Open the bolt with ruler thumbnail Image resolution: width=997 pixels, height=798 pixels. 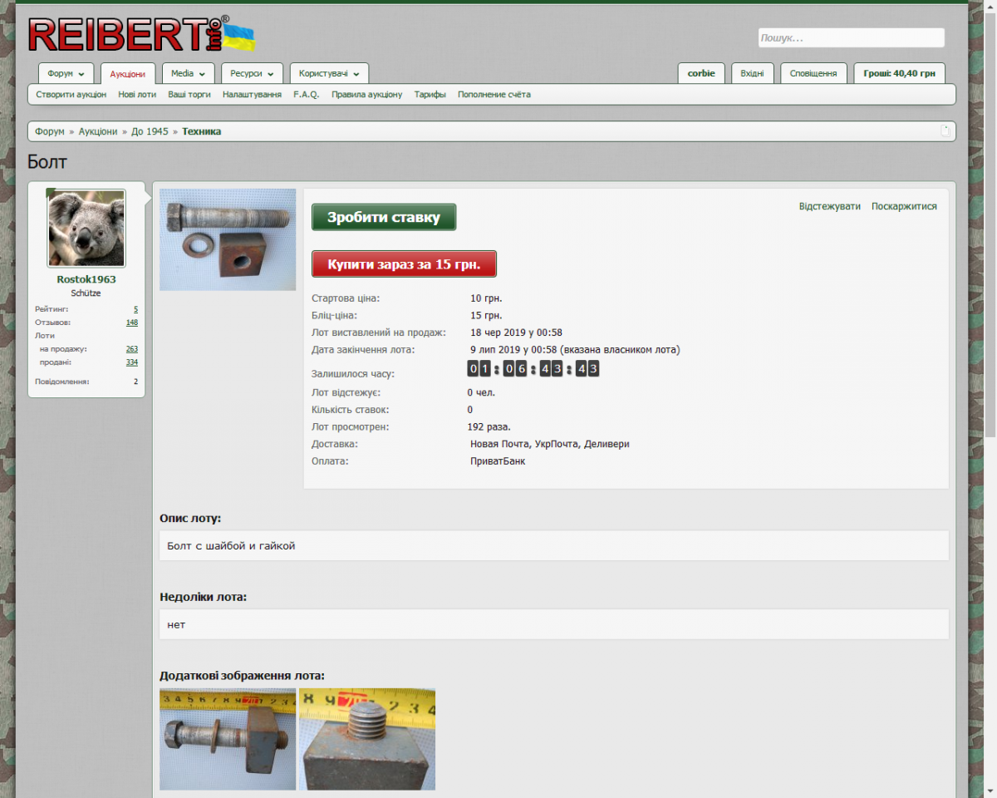(228, 739)
